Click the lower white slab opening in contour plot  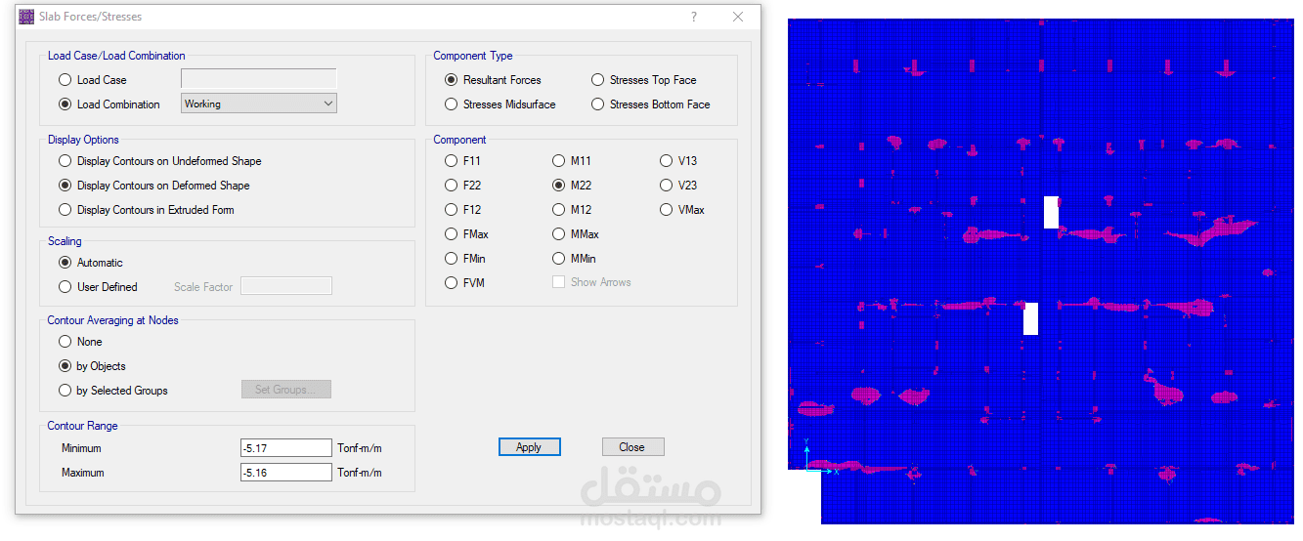pos(1030,318)
